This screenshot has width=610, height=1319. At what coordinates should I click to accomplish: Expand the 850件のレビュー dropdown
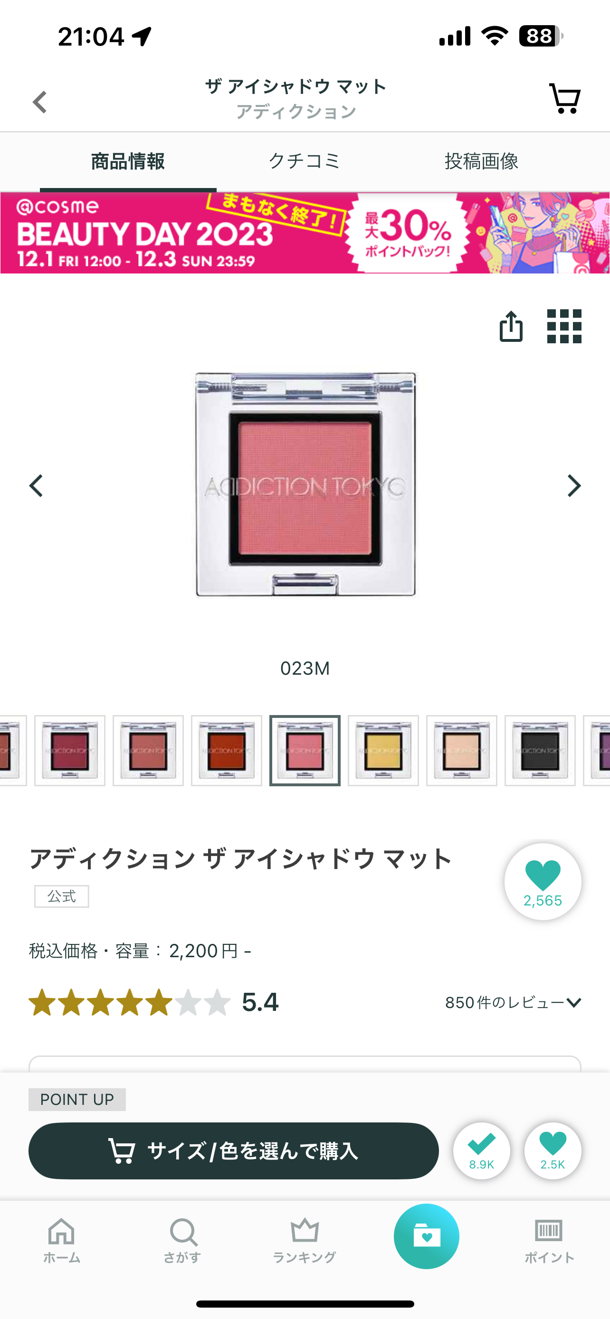[x=513, y=1003]
